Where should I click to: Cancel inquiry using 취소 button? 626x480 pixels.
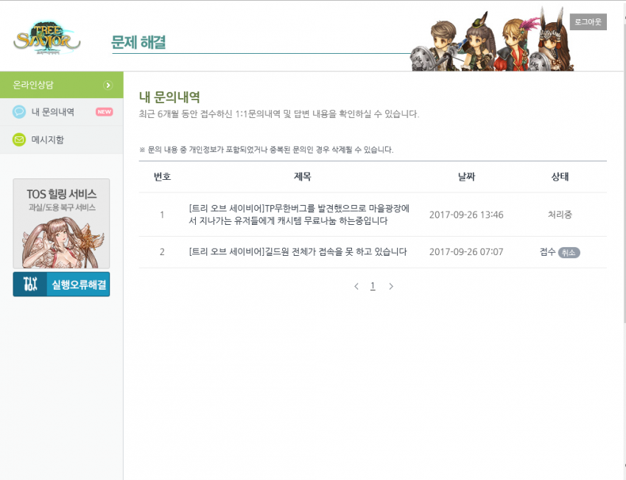569,252
